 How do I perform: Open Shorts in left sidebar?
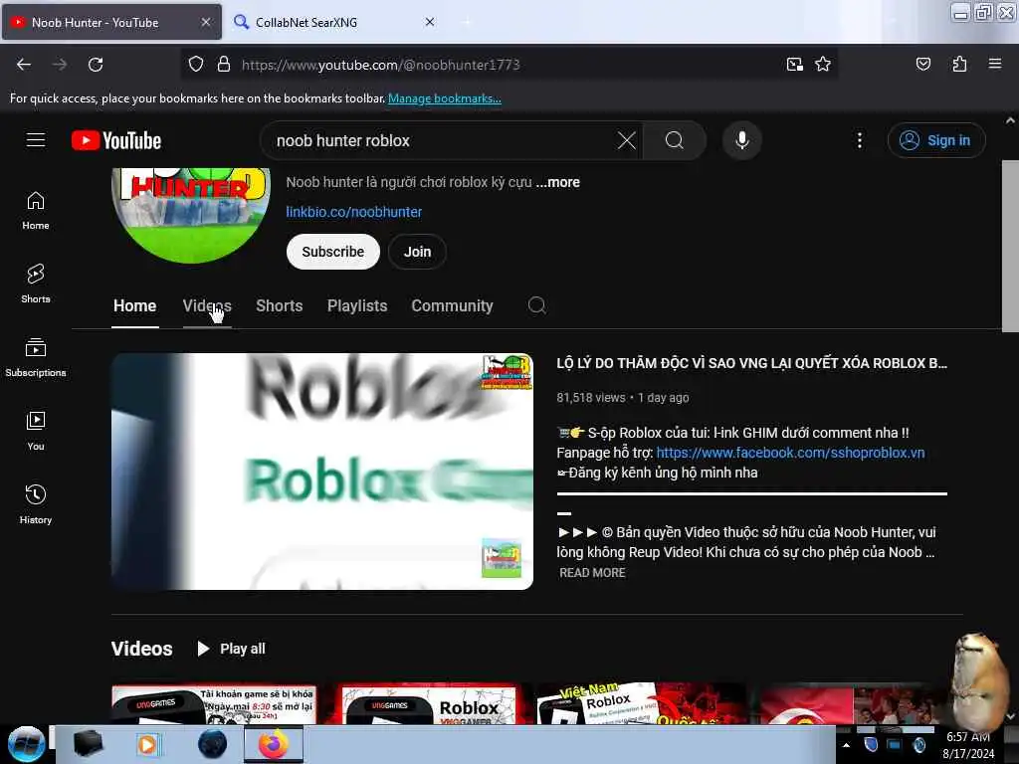tap(36, 284)
